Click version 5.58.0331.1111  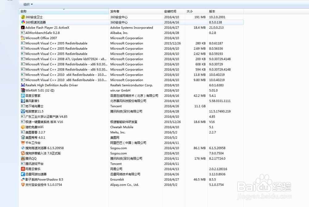coord(220,101)
